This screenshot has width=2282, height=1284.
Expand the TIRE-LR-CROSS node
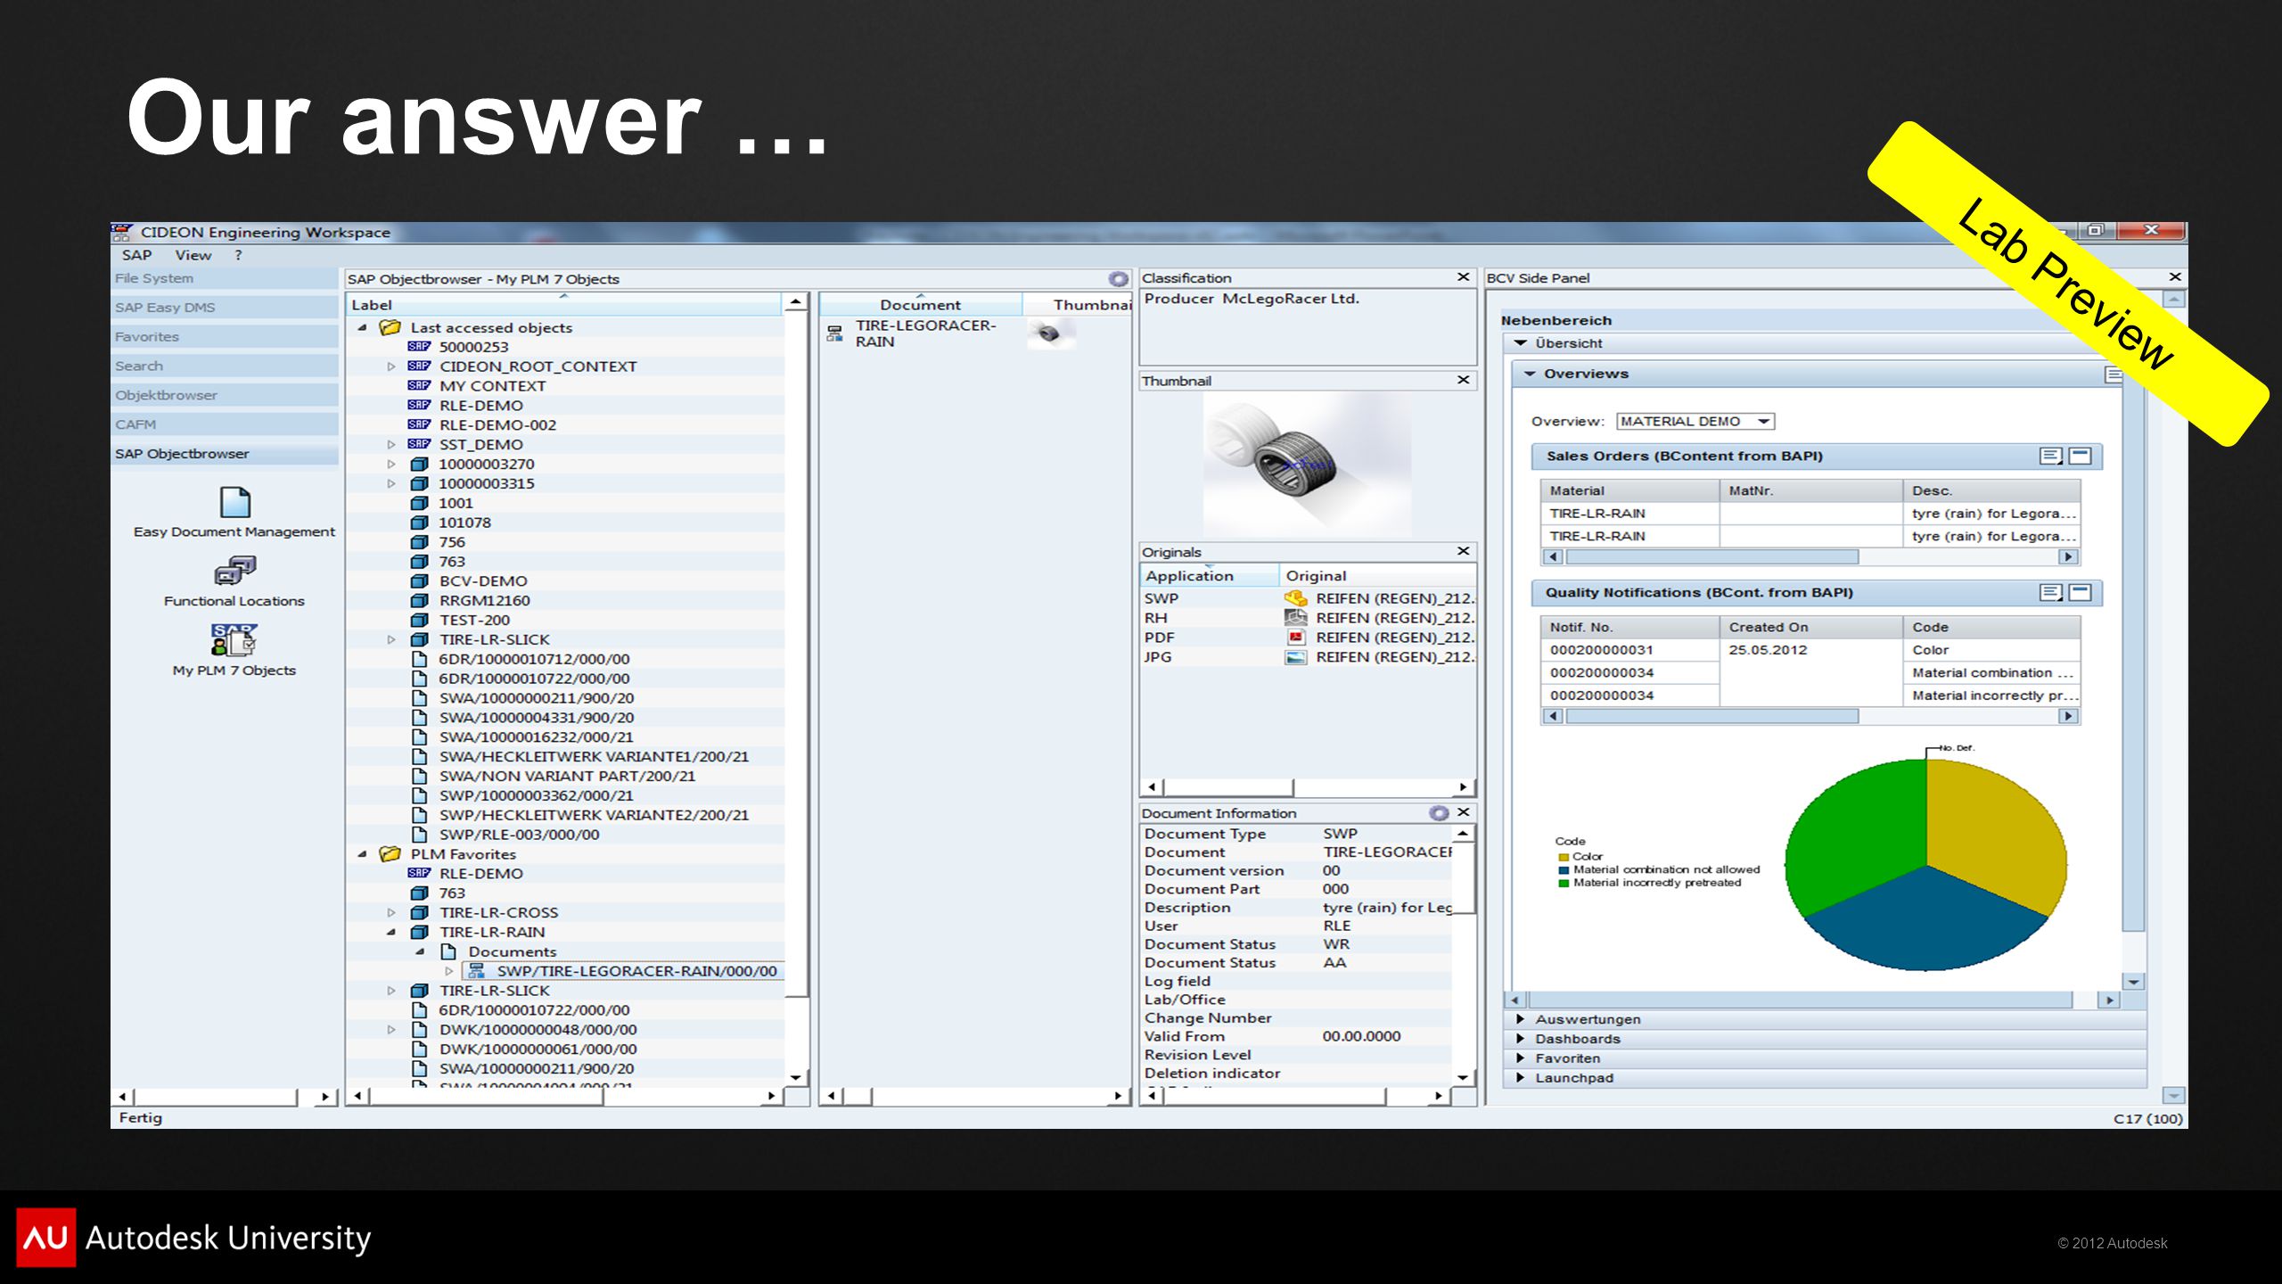[390, 913]
